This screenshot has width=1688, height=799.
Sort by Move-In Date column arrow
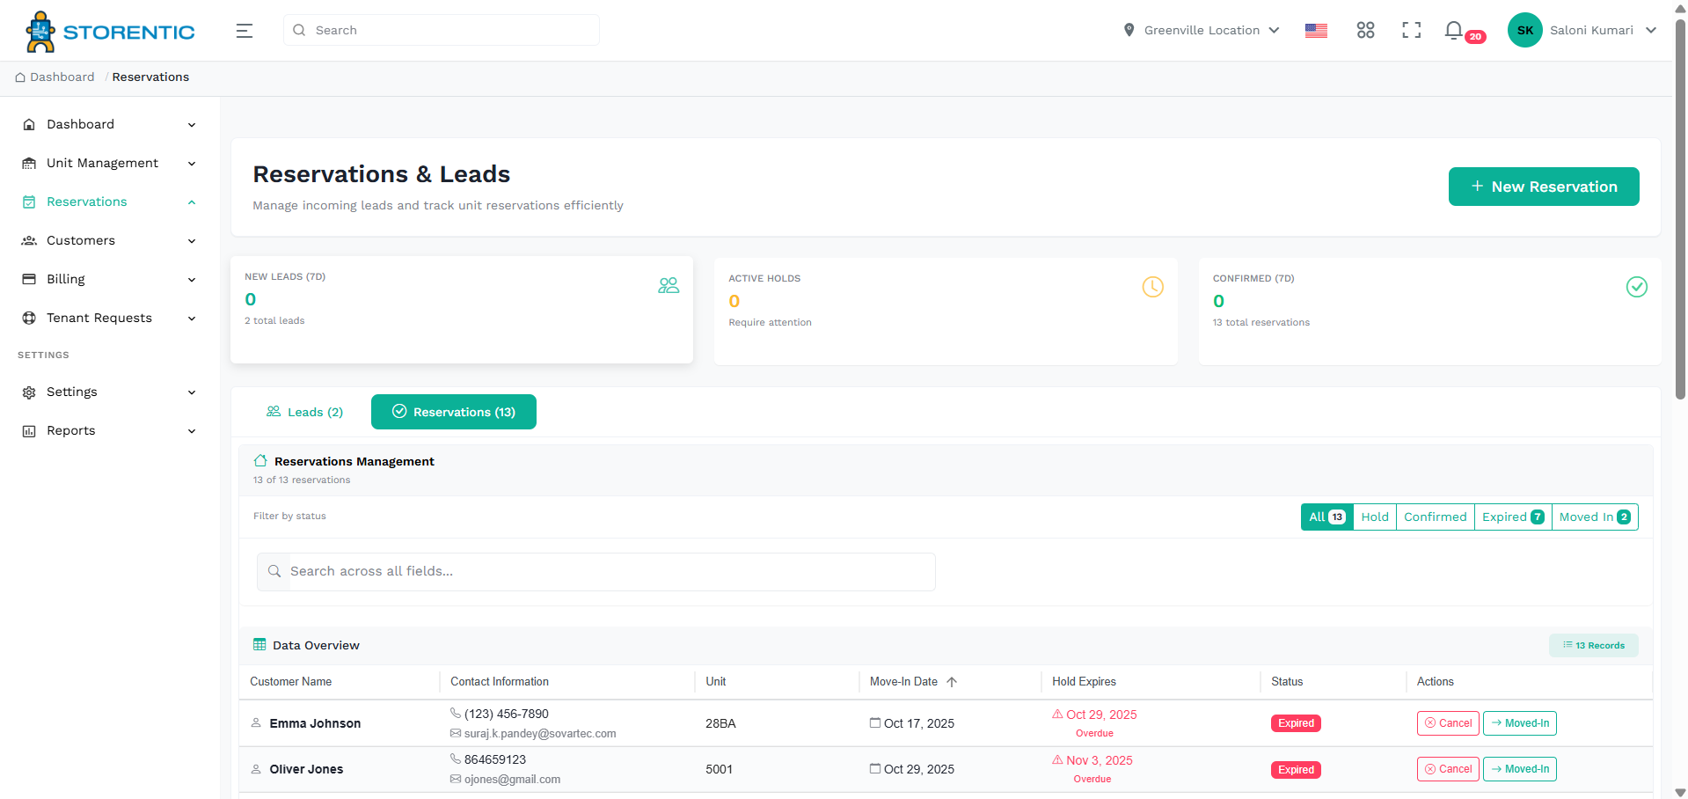click(x=952, y=681)
